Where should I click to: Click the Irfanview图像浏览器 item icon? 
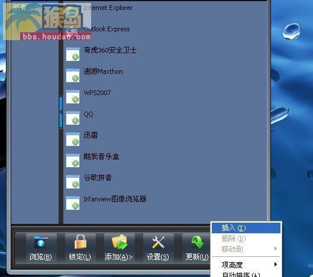coord(73,203)
